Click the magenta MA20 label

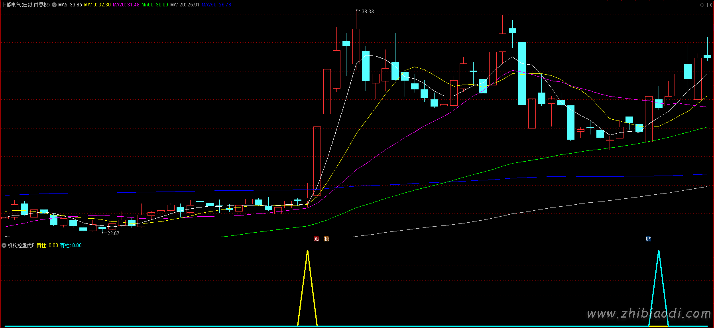[x=126, y=5]
